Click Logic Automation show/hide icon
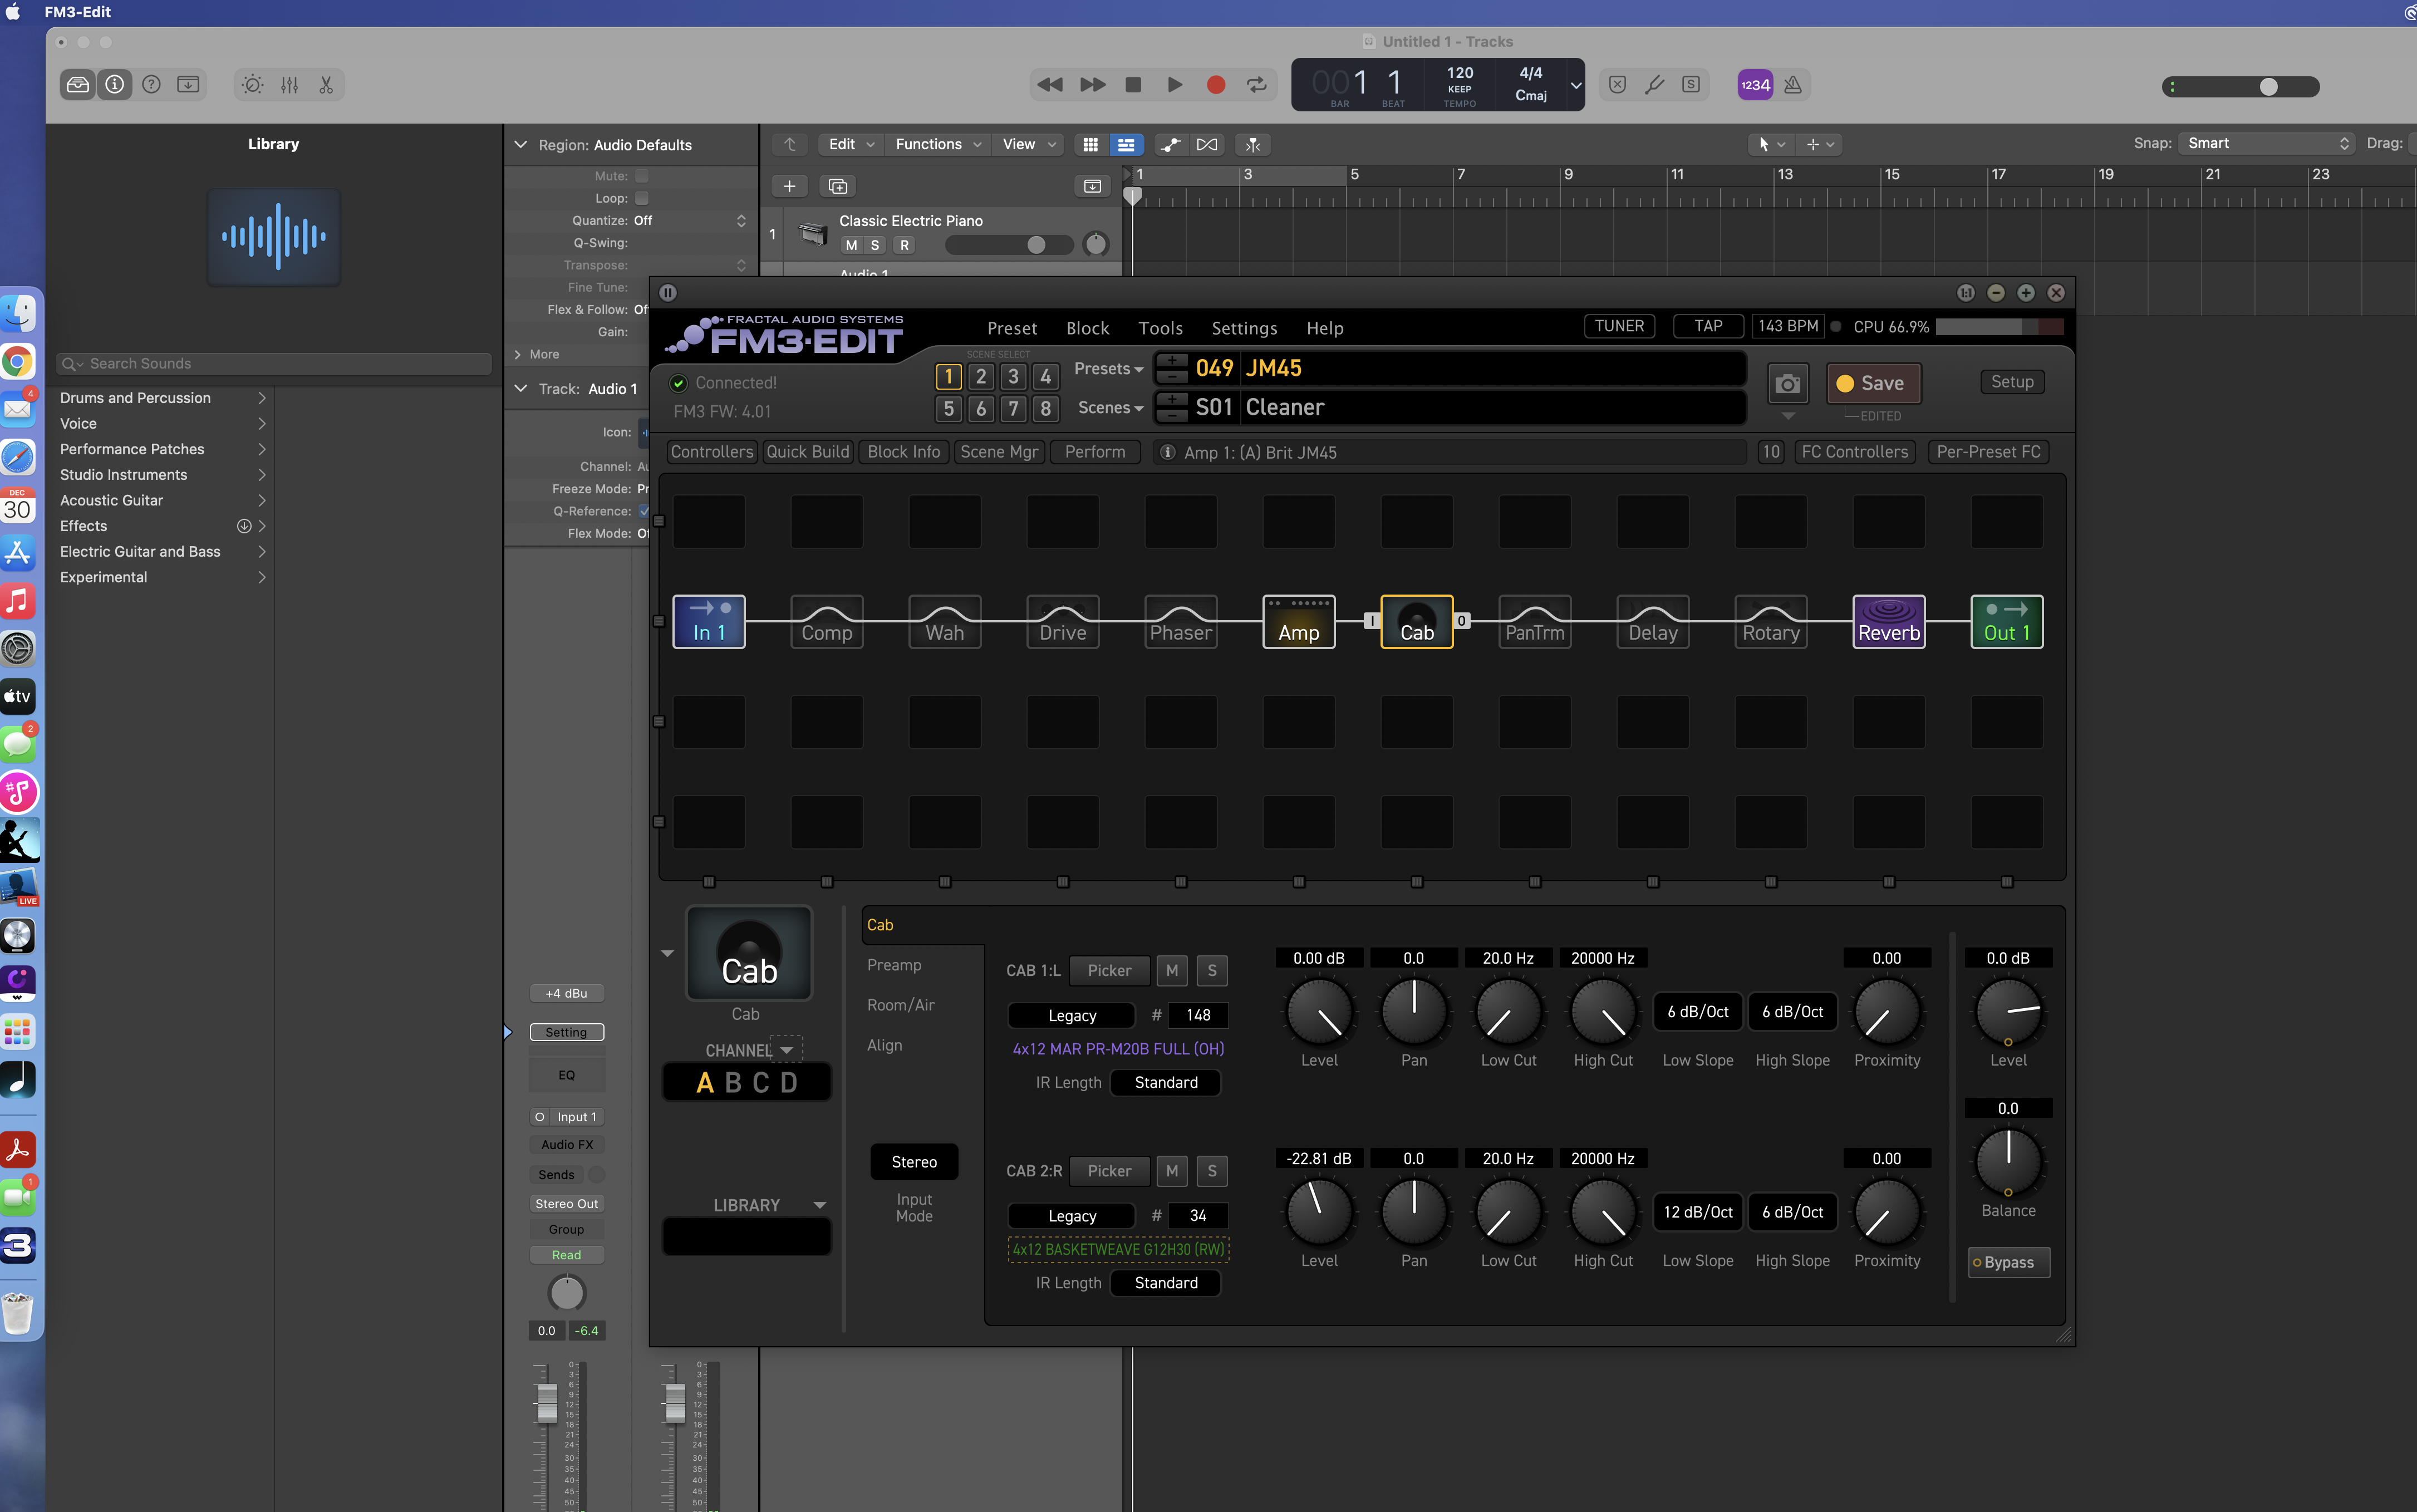This screenshot has width=2417, height=1512. pos(1170,144)
